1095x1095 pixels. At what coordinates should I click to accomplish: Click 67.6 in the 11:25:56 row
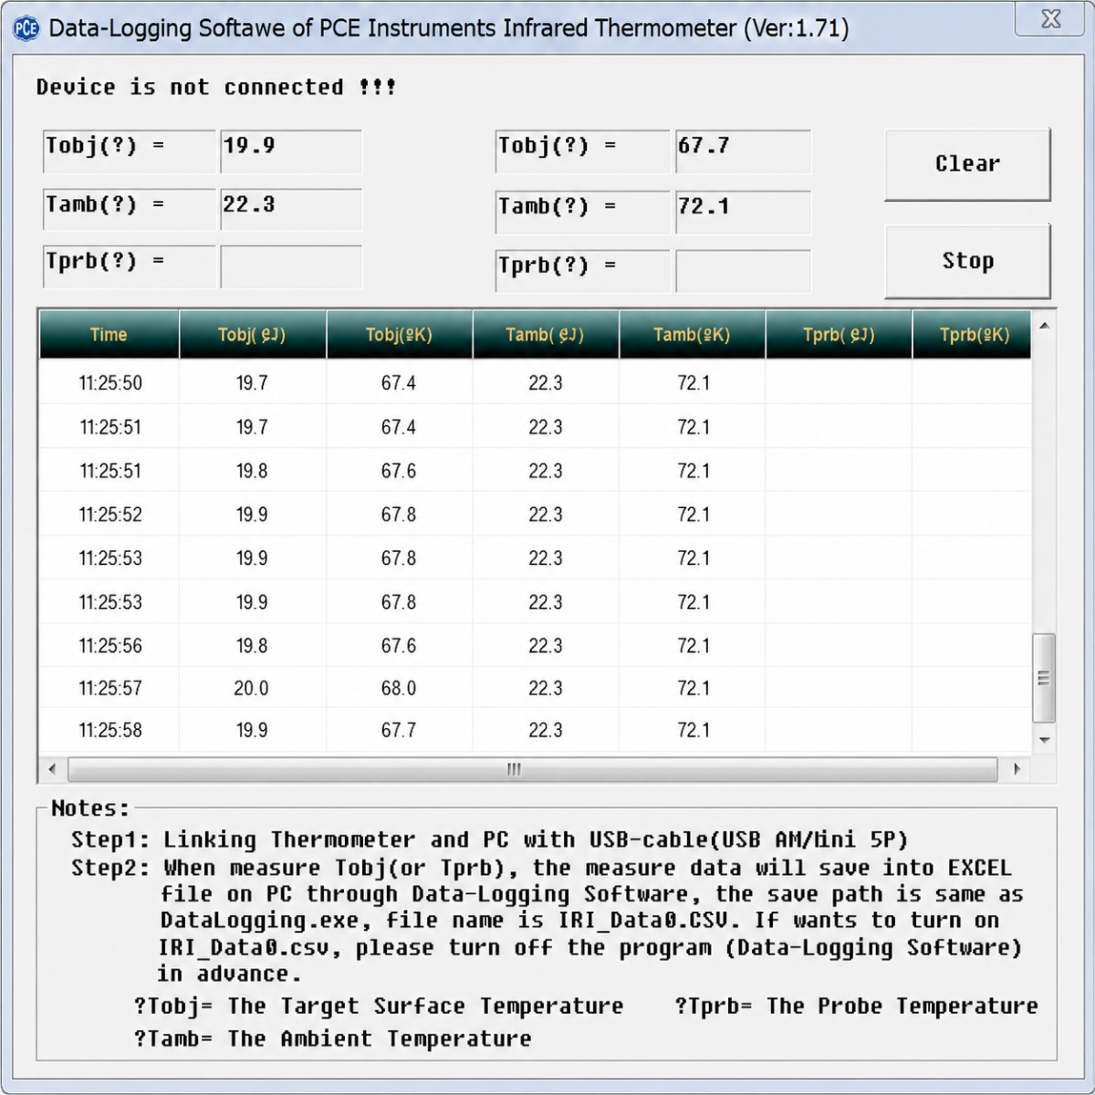click(399, 646)
